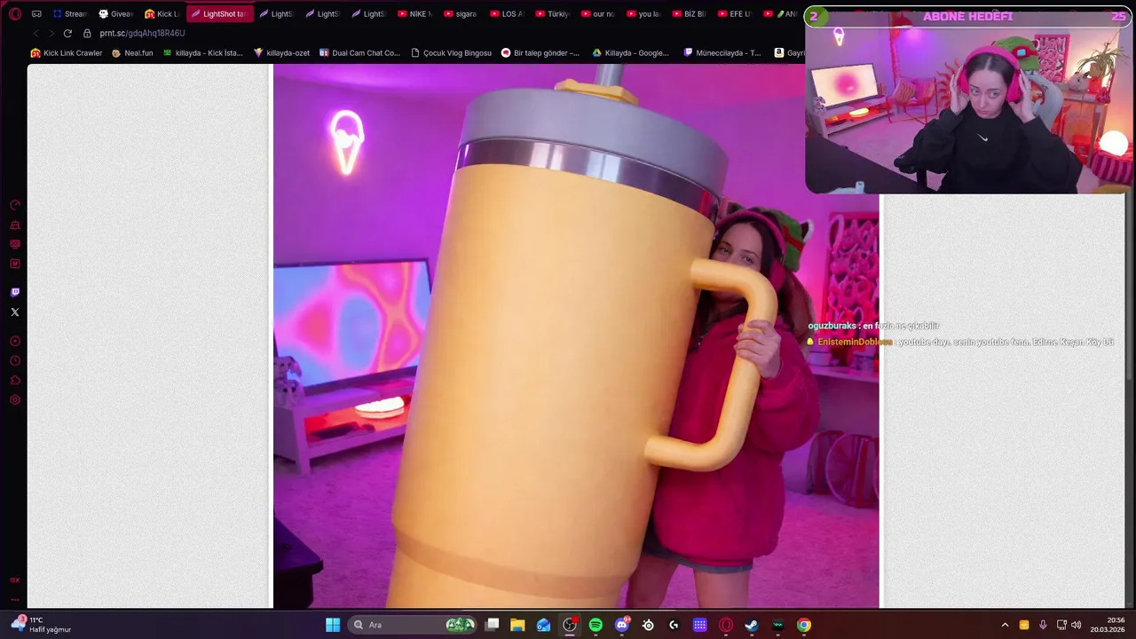Image resolution: width=1136 pixels, height=639 pixels.
Task: Switch to the Türkiye YouTube tab
Action: point(554,14)
